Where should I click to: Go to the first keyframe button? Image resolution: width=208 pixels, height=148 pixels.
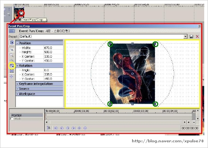click(56, 128)
